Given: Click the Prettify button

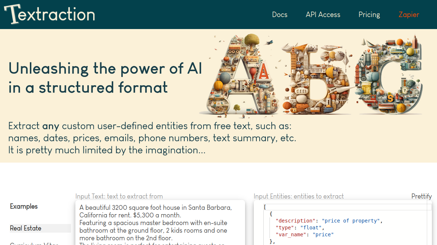Looking at the screenshot, I should 421,196.
